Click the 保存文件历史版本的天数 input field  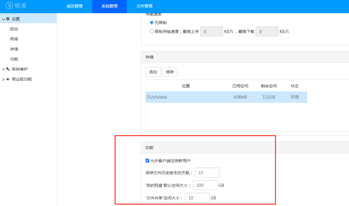tap(207, 172)
